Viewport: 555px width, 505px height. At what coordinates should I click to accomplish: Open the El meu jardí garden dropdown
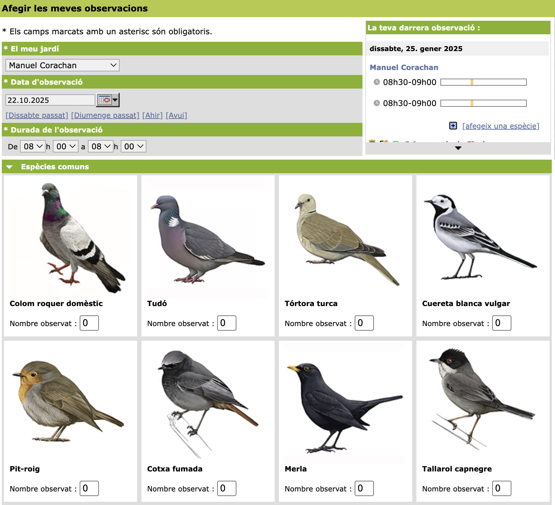click(x=62, y=65)
